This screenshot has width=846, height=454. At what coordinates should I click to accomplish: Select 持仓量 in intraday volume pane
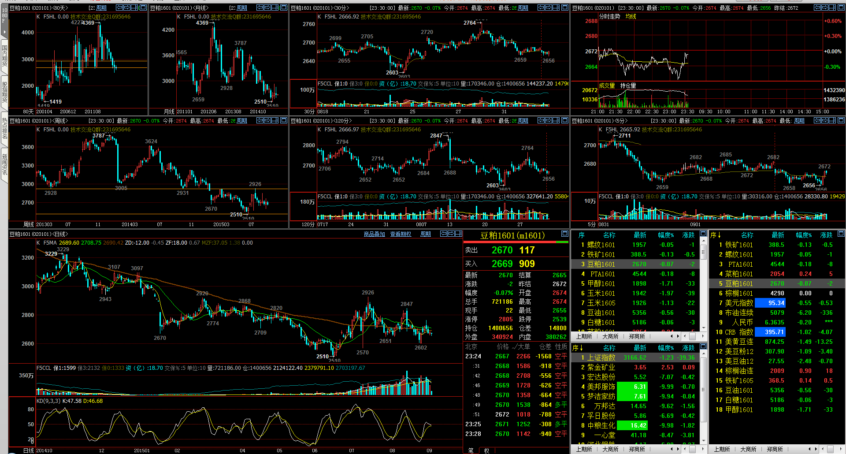point(628,86)
